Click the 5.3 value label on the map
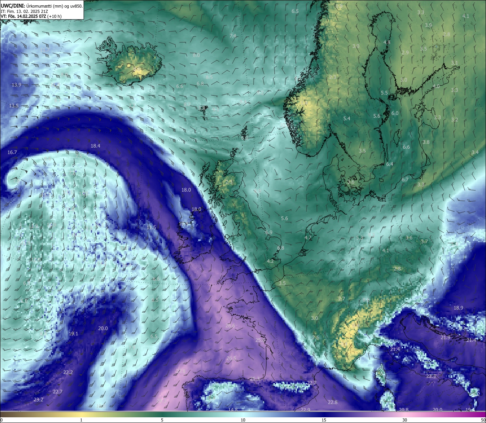486x423 pixels. tap(360, 237)
